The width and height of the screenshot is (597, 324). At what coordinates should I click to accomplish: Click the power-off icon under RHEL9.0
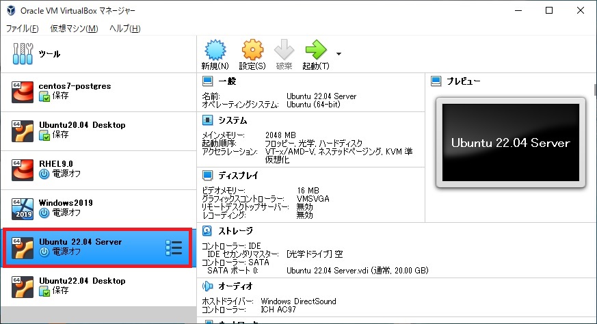pos(44,174)
